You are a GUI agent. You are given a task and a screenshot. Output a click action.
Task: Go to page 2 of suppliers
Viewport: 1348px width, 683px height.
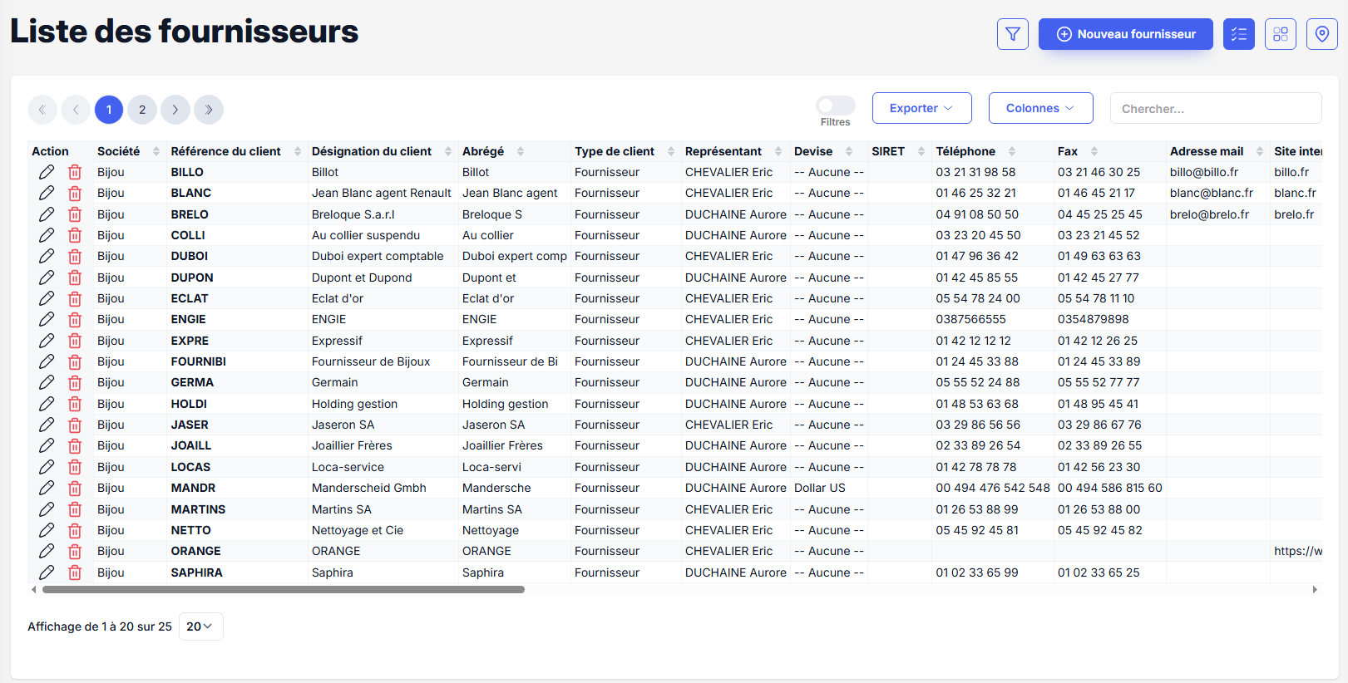142,110
